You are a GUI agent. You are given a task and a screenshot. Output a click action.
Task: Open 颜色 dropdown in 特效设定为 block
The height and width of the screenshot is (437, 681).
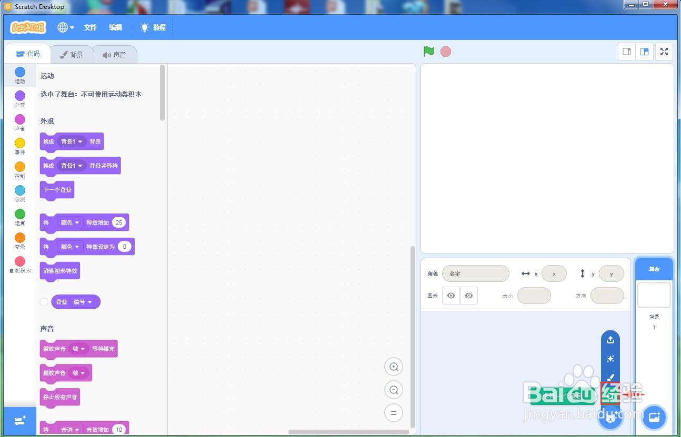pyautogui.click(x=70, y=247)
